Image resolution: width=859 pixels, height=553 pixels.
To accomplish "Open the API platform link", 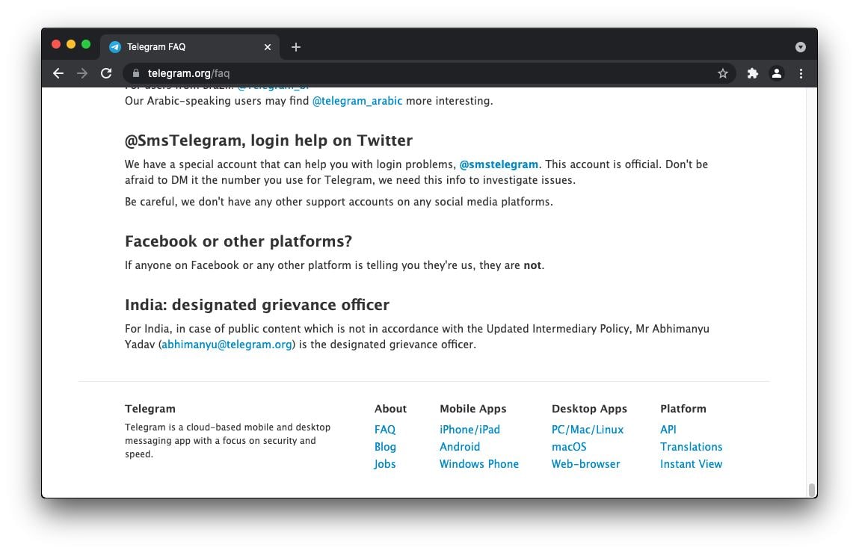I will coord(668,430).
